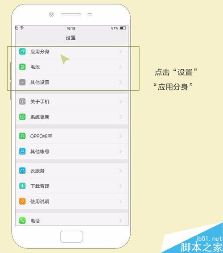223x253 pixels.
Task: Tap the orange 使用说明 icon
Action: click(22, 201)
